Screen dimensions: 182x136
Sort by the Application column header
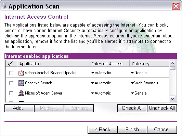[x=53, y=64]
